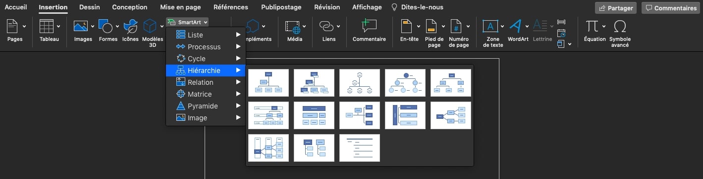Open the Image SmartArt submenu
Image resolution: width=703 pixels, height=179 pixels.
[x=206, y=118]
